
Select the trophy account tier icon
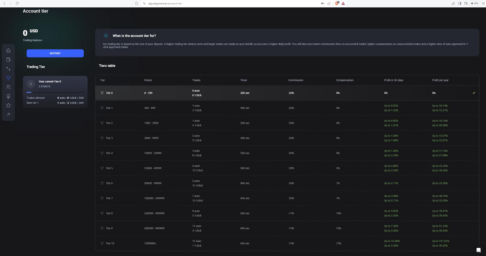coord(8,78)
